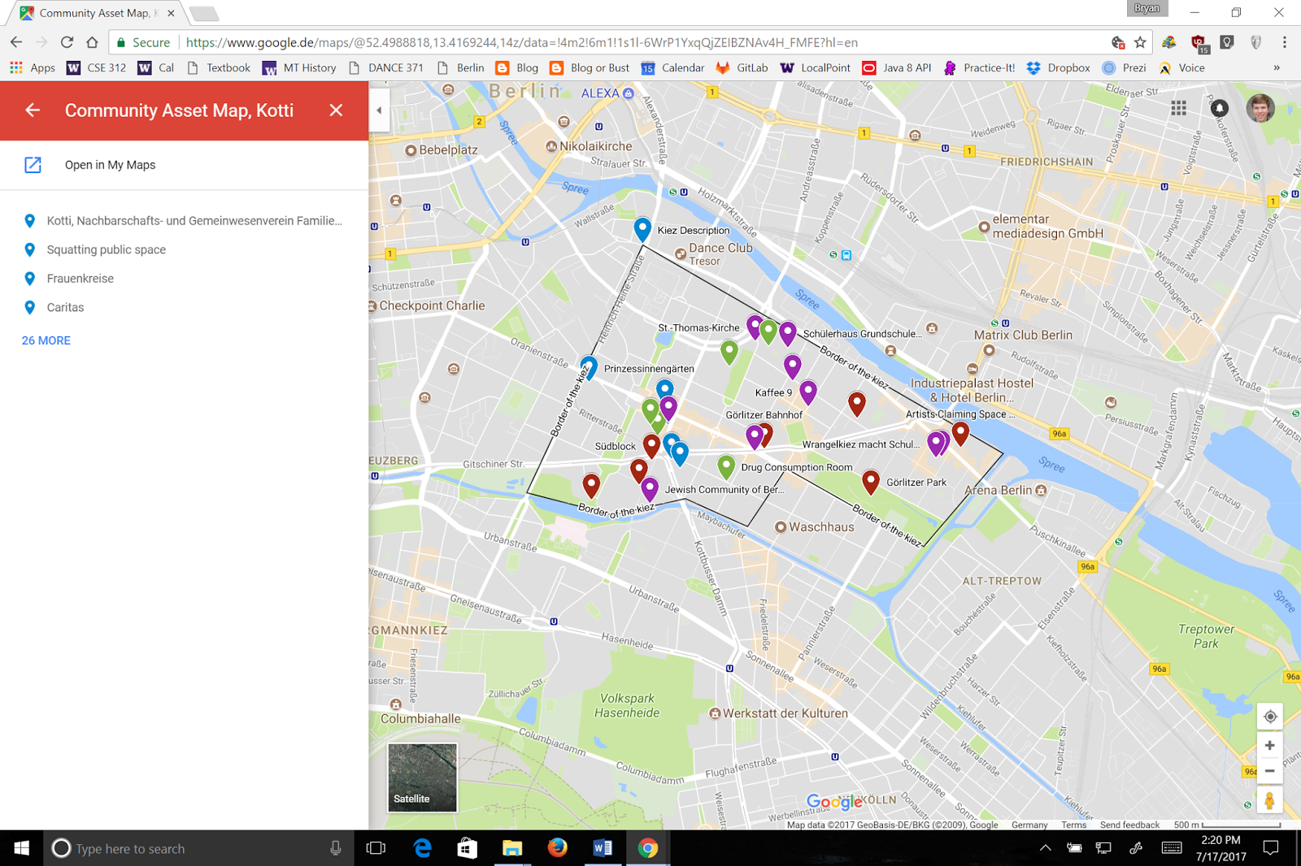
Task: Show hidden system tray icons
Action: point(1046,848)
